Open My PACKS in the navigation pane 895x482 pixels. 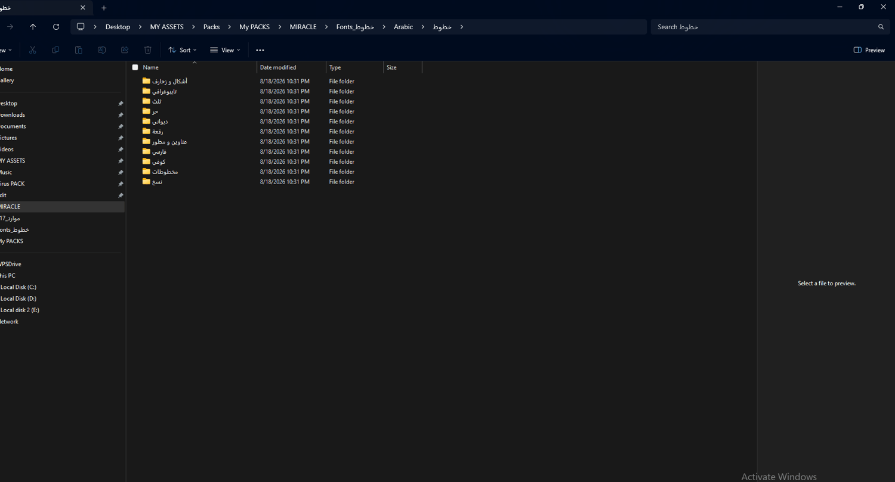pyautogui.click(x=11, y=241)
